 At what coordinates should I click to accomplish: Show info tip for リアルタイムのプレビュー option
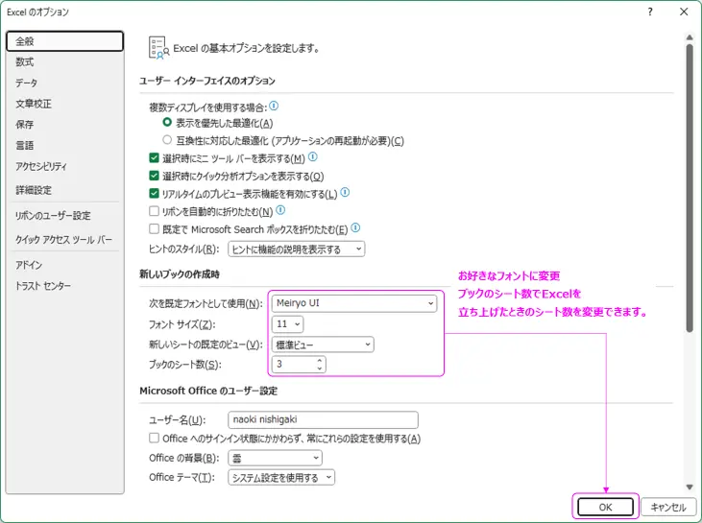345,192
